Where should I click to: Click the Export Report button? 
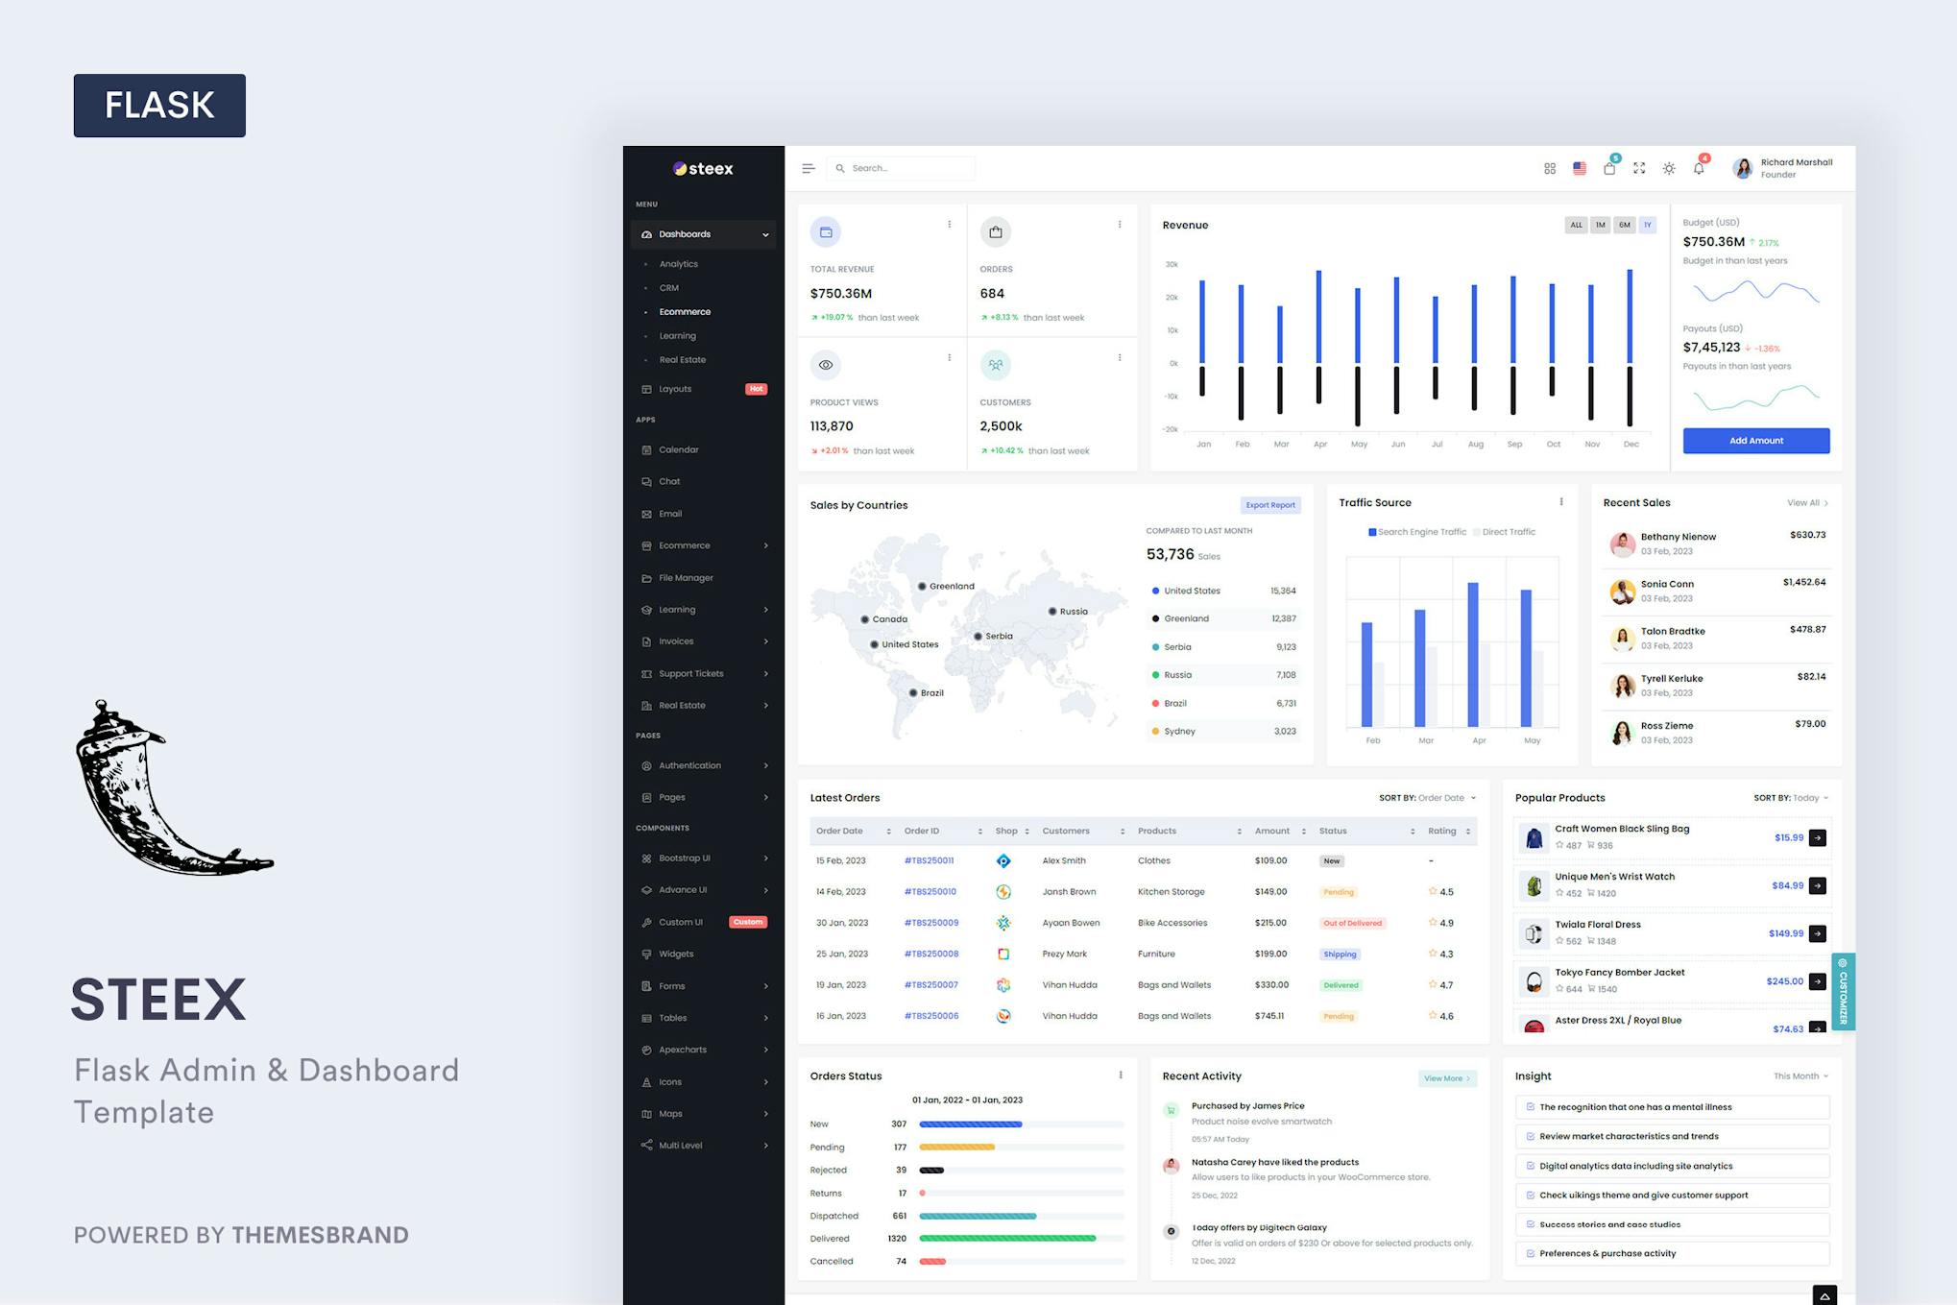[1269, 505]
